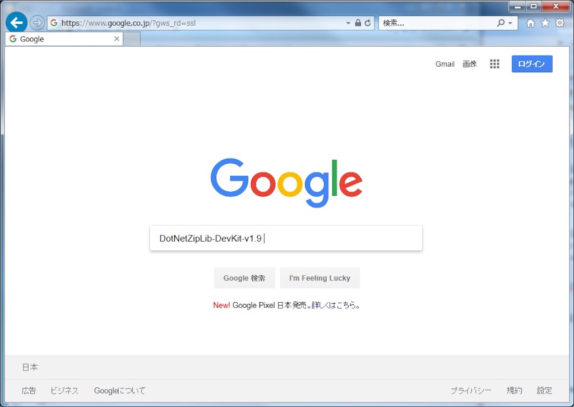Open a new blank tab

tap(132, 39)
